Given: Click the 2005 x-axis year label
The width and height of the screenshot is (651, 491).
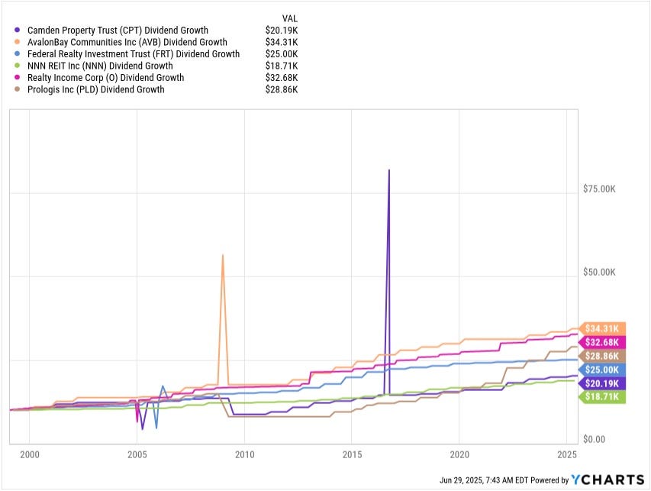Looking at the screenshot, I should pos(137,454).
